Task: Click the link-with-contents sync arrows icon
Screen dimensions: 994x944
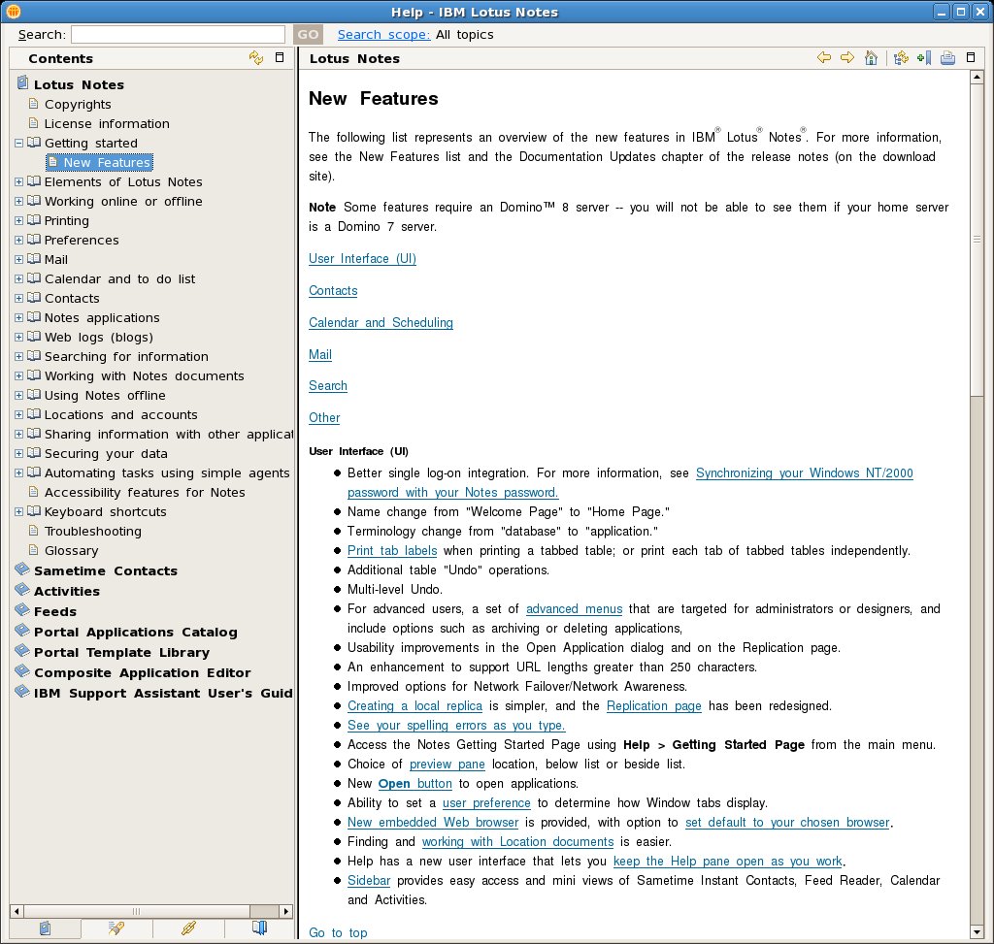Action: click(256, 58)
